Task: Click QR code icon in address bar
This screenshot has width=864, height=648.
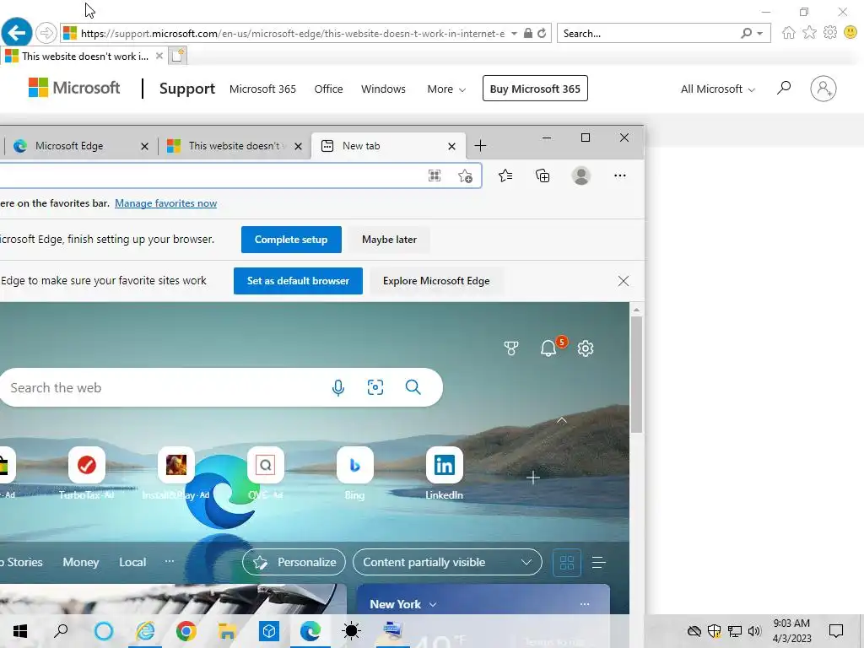Action: 435,175
